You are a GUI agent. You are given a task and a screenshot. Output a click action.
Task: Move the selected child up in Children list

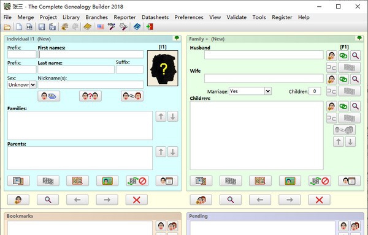tap(339, 141)
